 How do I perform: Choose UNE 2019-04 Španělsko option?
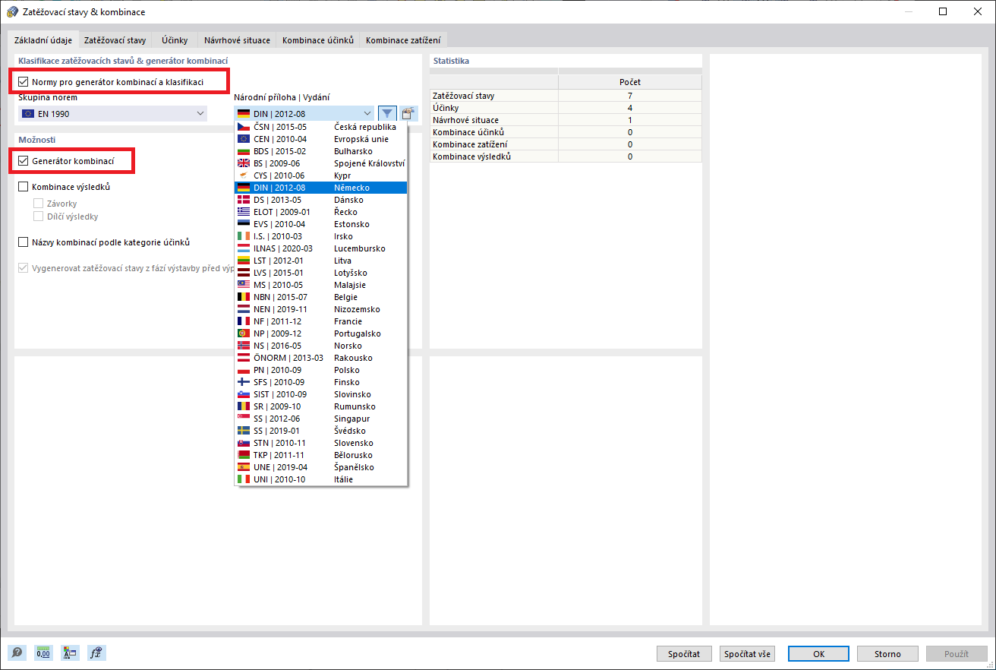tap(321, 467)
